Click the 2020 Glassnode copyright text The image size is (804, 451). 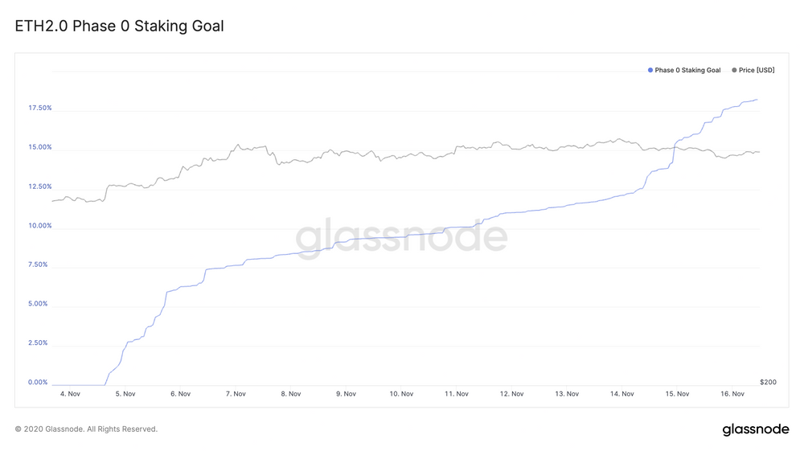86,429
